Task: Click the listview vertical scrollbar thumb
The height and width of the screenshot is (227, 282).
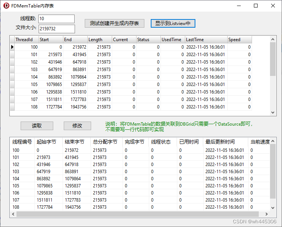Action: click(x=273, y=171)
